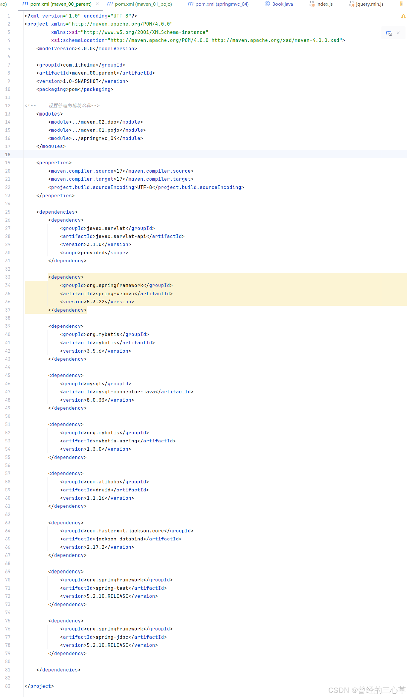Image resolution: width=407 pixels, height=697 pixels.
Task: Click the com.itheima groupId value
Action: tap(79, 65)
